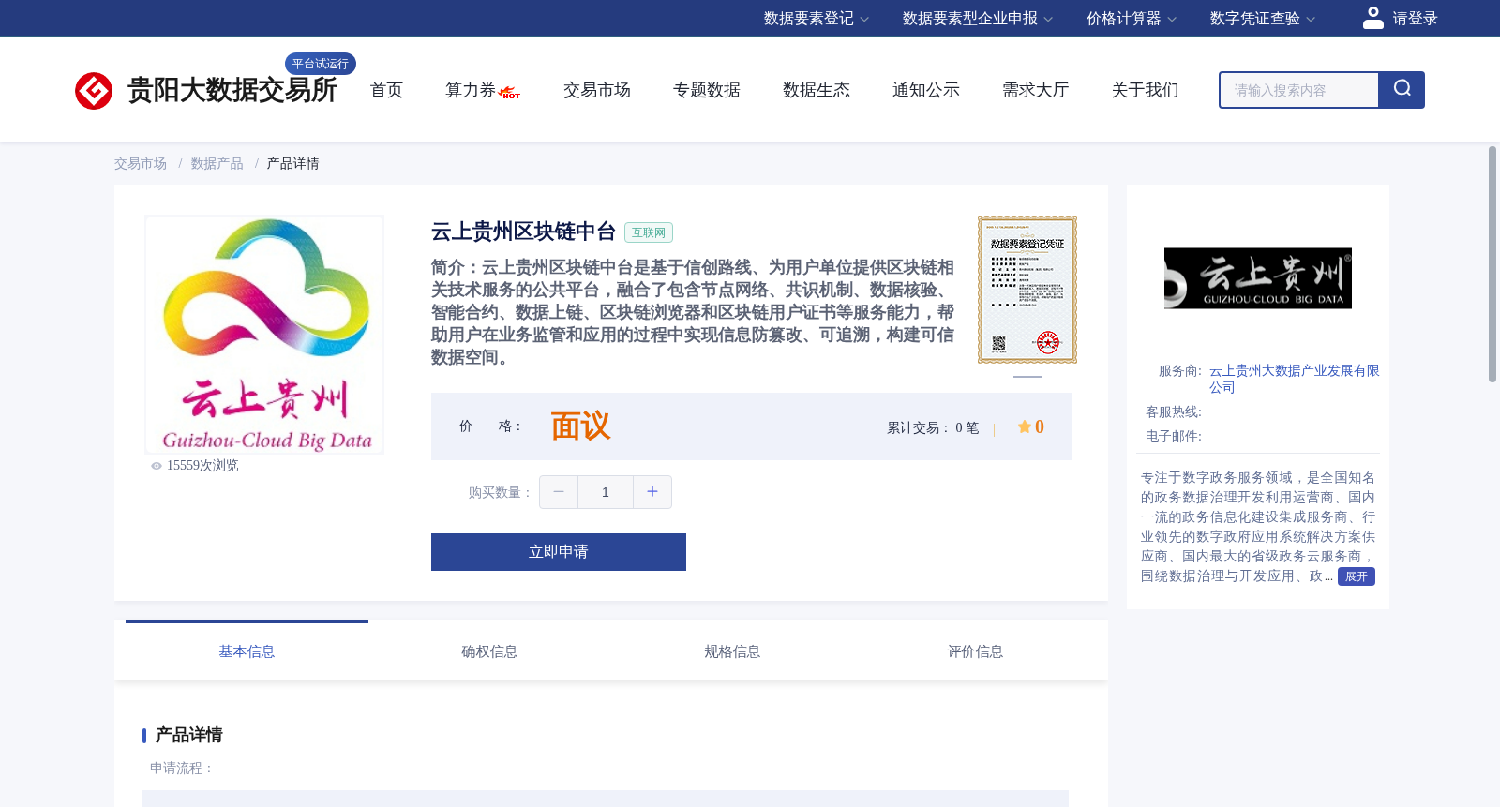The width and height of the screenshot is (1500, 807).
Task: Click the 互联网 tag badge
Action: pos(649,232)
